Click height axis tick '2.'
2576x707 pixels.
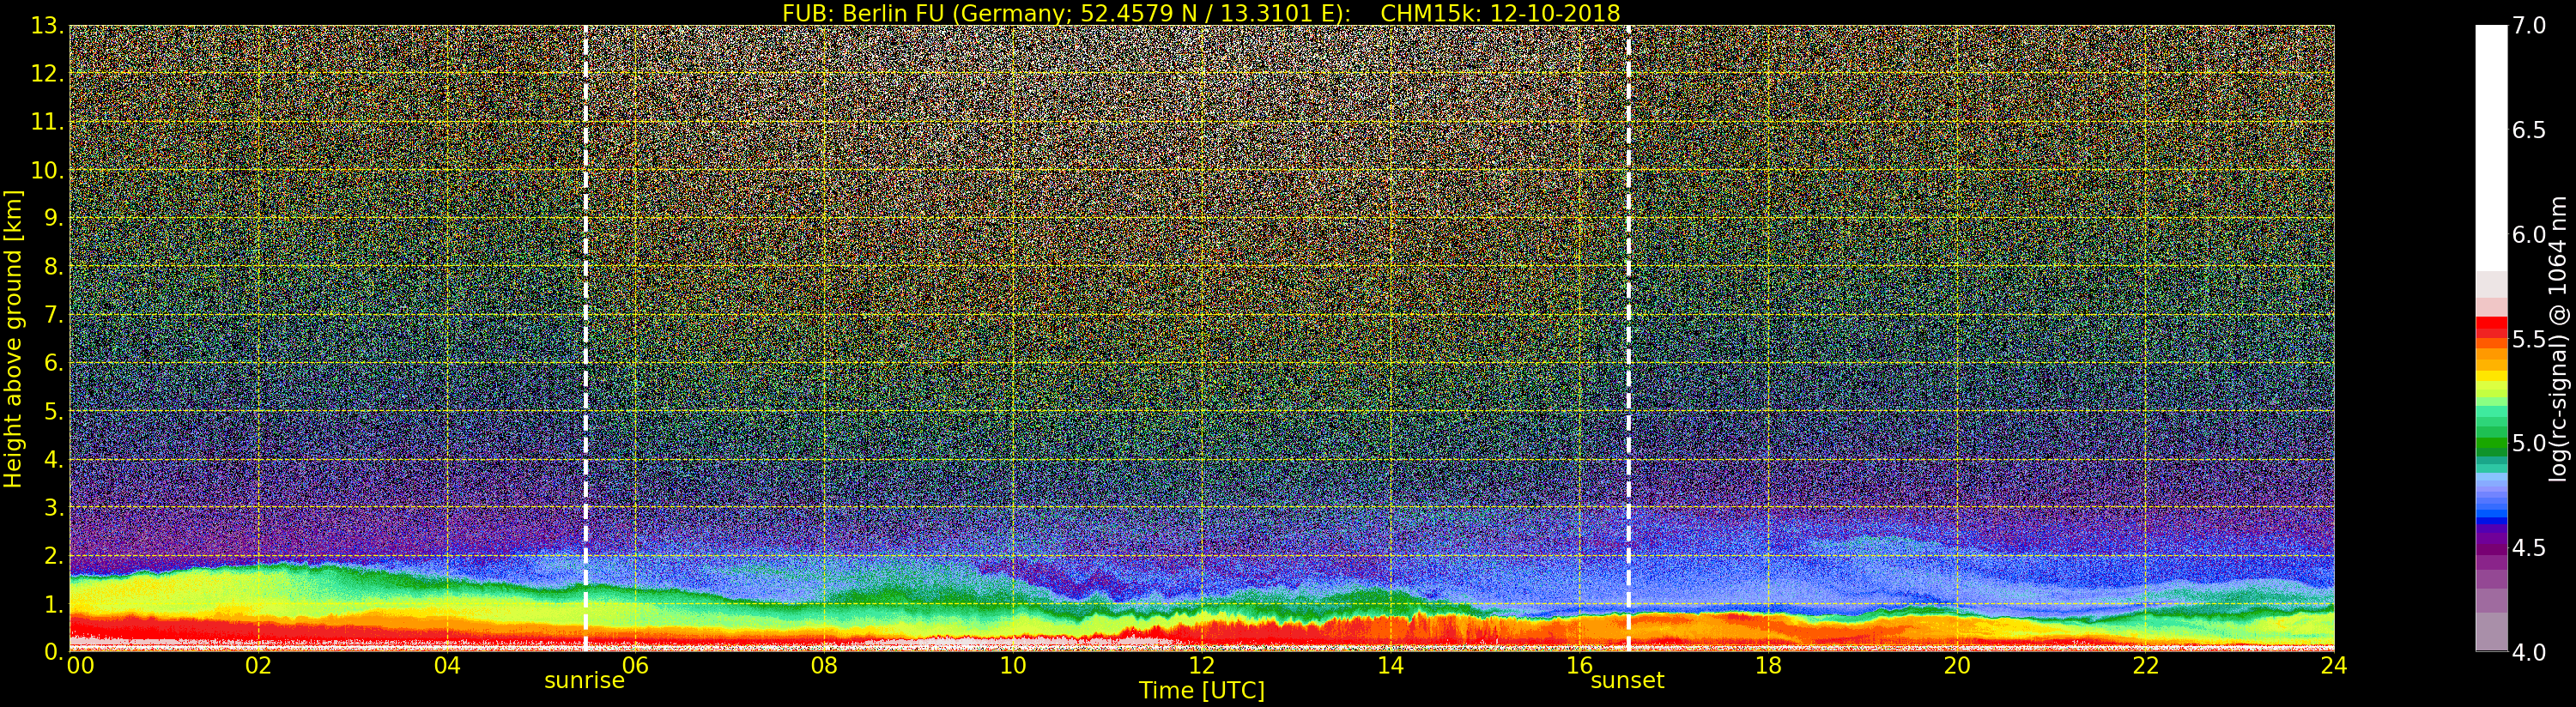(54, 555)
